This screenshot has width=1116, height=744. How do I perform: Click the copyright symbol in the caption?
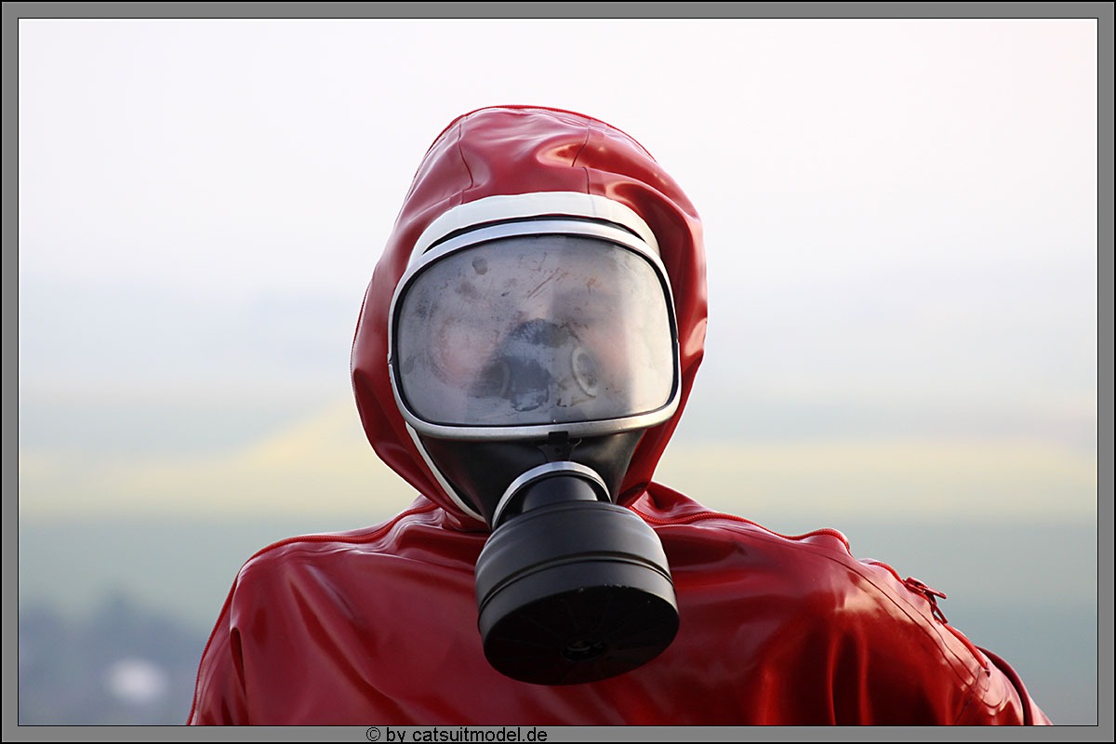click(x=372, y=735)
